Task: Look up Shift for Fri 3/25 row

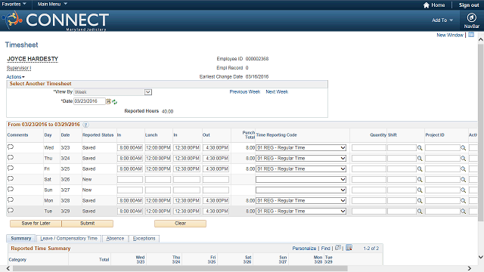Action: (x=420, y=169)
